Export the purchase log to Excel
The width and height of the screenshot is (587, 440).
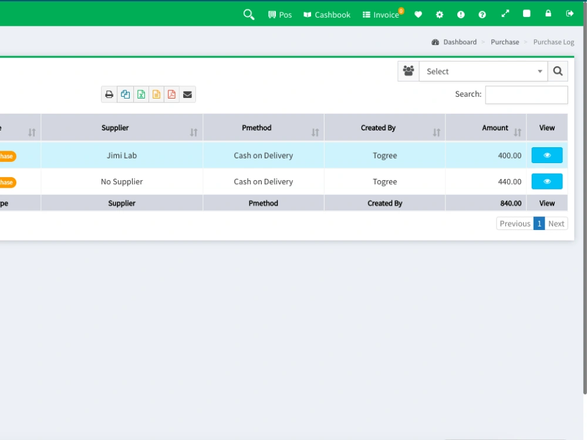tap(141, 94)
